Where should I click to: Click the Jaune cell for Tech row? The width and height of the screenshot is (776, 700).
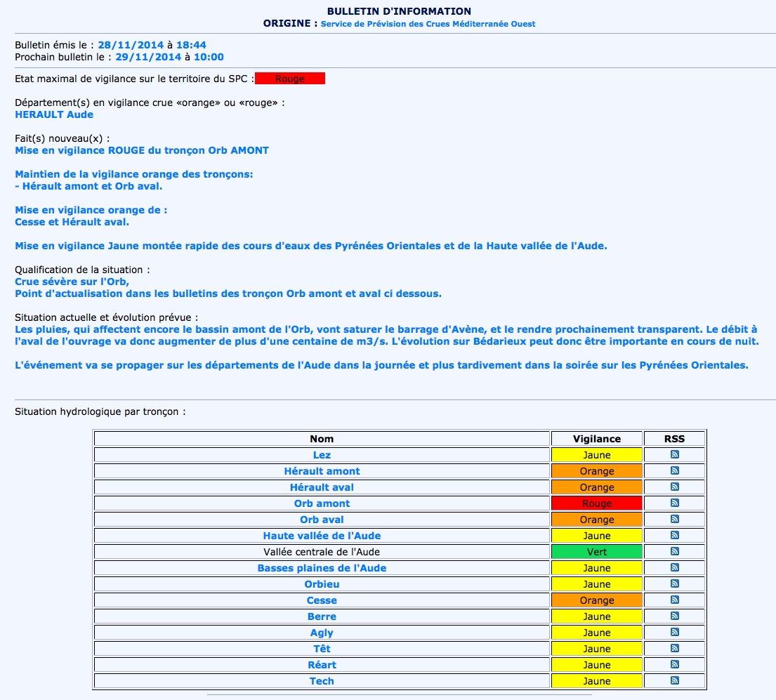597,681
